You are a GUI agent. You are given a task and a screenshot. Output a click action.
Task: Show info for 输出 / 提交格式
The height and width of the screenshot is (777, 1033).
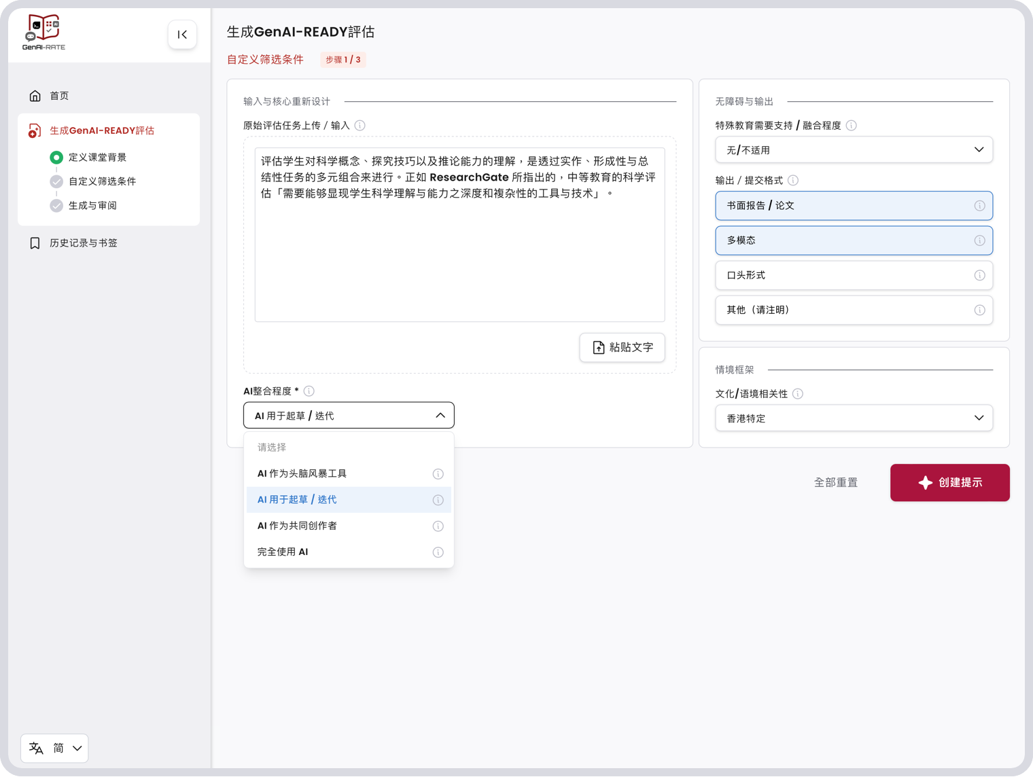pos(793,181)
